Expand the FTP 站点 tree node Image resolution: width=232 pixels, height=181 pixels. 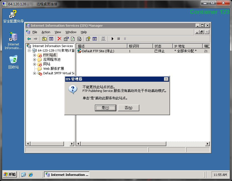(35, 55)
